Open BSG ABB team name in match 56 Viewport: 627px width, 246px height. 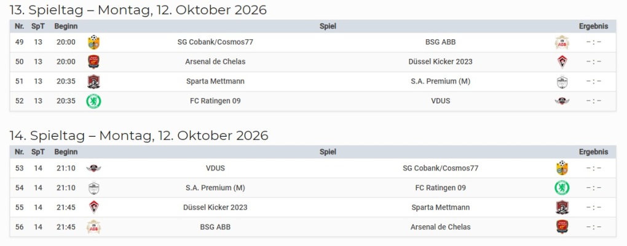click(x=215, y=227)
